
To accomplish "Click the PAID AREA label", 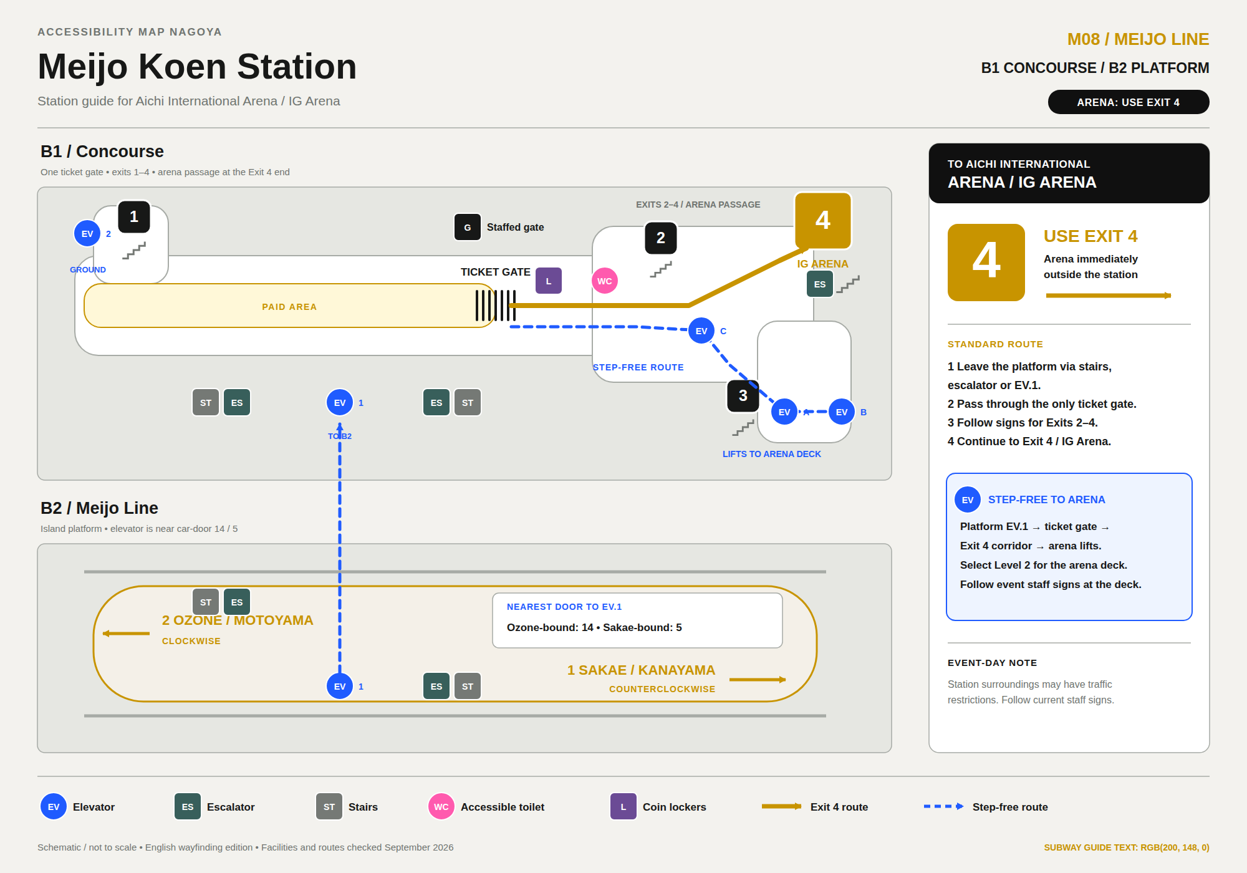I will [x=289, y=307].
